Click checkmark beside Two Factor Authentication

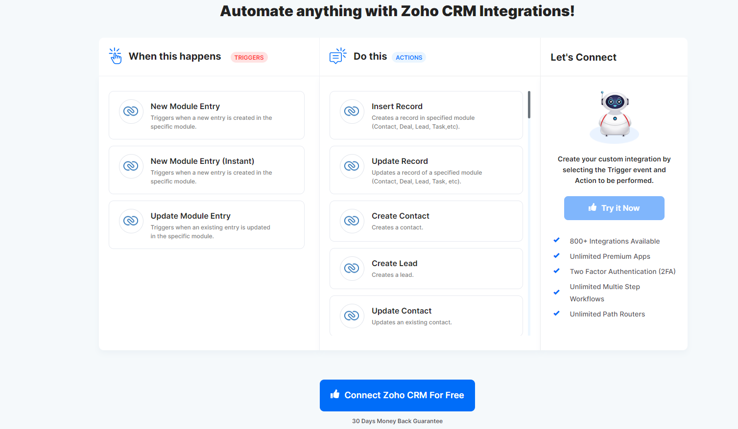tap(556, 271)
